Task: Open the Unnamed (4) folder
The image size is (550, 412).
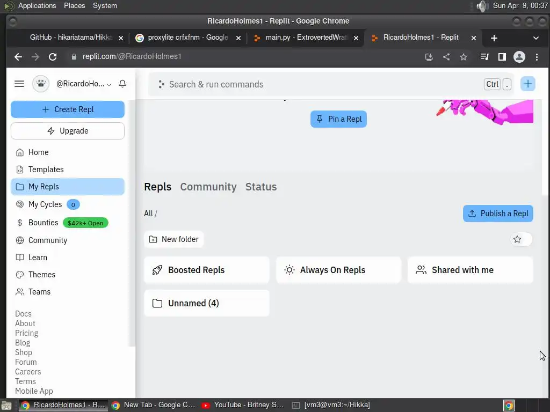Action: pos(207,303)
